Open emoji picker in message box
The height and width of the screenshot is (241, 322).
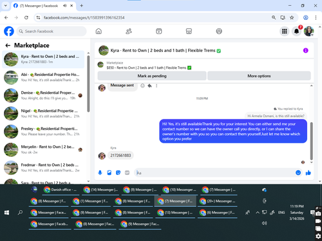pyautogui.click(x=298, y=173)
